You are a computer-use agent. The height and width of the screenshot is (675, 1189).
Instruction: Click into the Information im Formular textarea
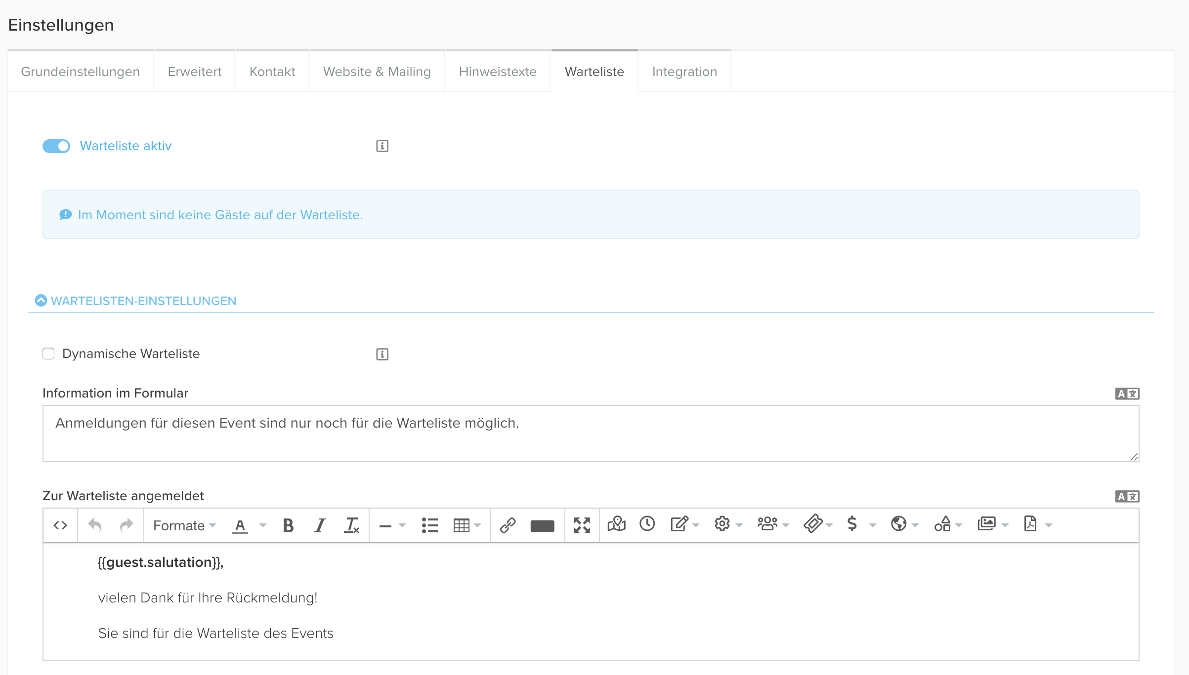[x=591, y=434]
